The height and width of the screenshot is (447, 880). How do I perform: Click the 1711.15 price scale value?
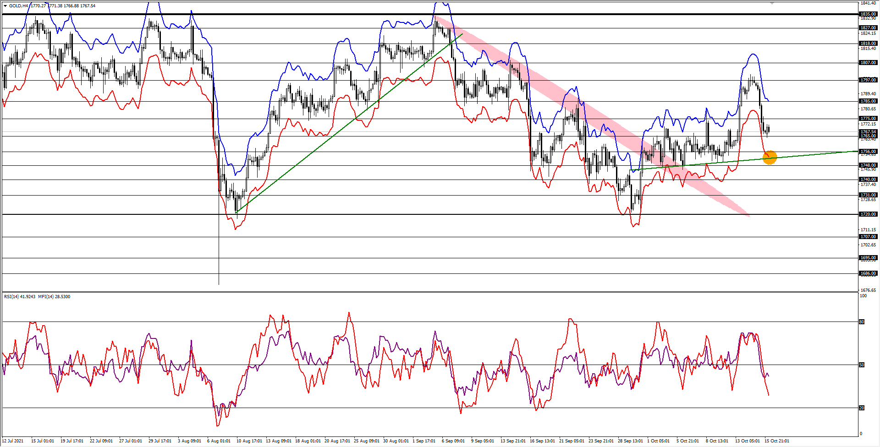(868, 230)
